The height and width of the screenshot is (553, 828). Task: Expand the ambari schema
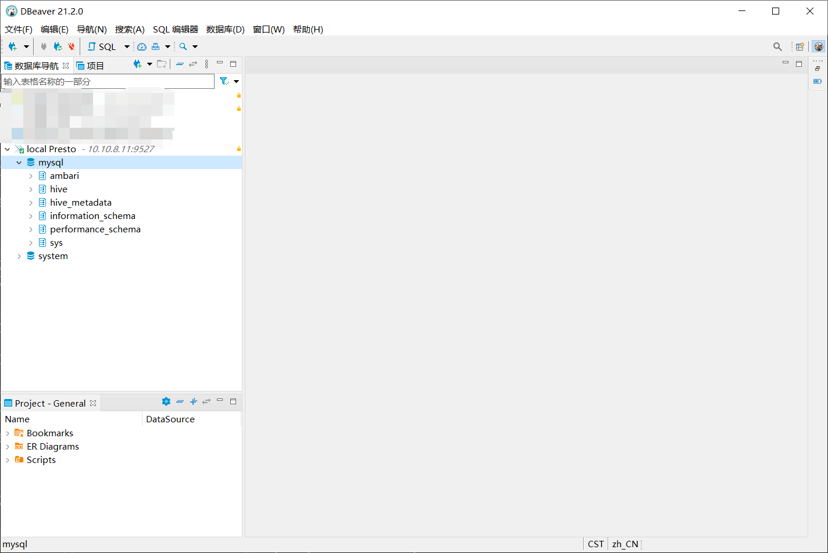point(31,176)
